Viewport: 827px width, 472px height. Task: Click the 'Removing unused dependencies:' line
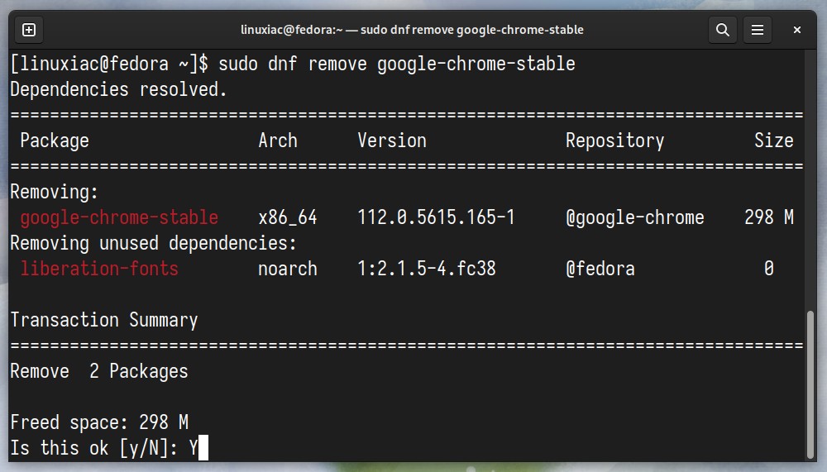tap(154, 244)
